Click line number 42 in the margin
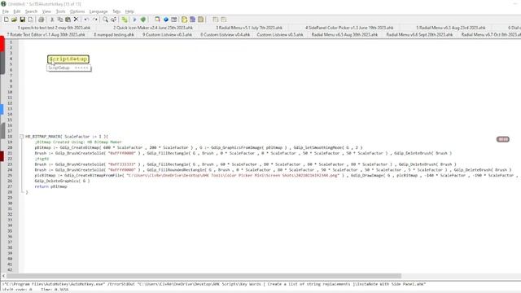The width and height of the screenshot is (521, 293). point(10,269)
